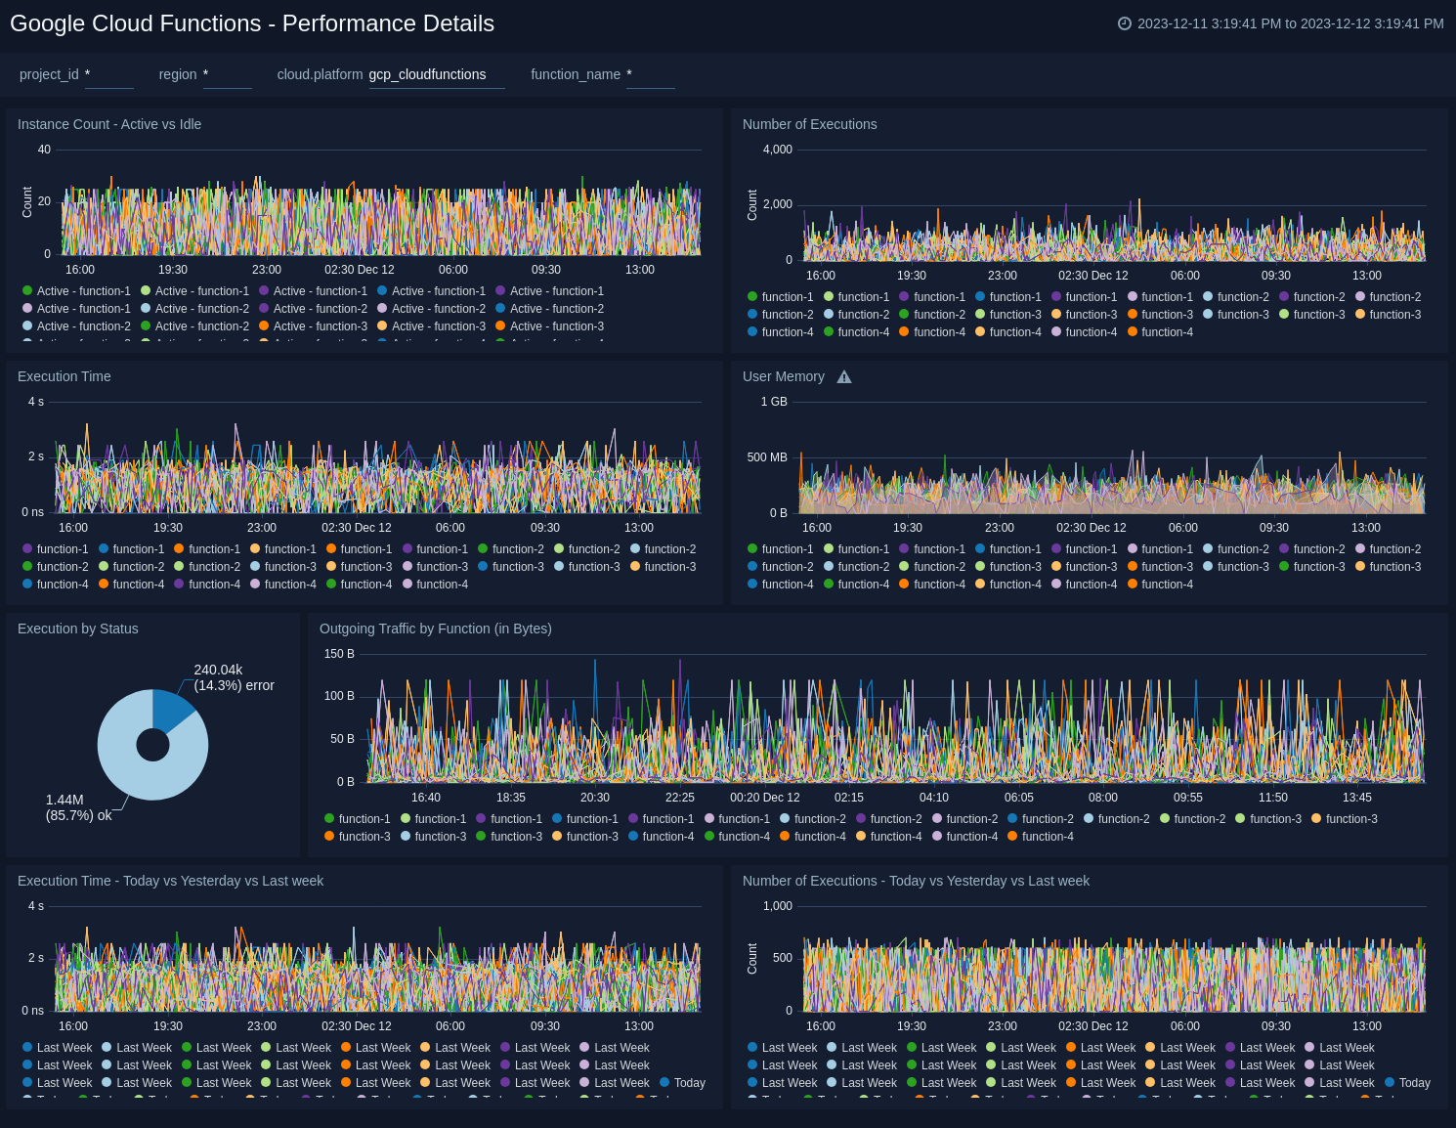The image size is (1456, 1128).
Task: Click the 1.44M (85.7%) ok pie label
Action: tap(79, 807)
